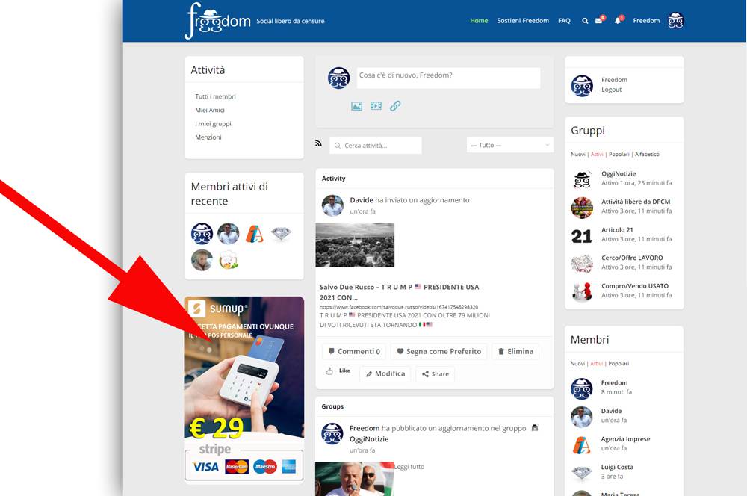Viewport: 747px width, 496px height.
Task: Open the Freedom user menu in the header
Action: pos(646,20)
